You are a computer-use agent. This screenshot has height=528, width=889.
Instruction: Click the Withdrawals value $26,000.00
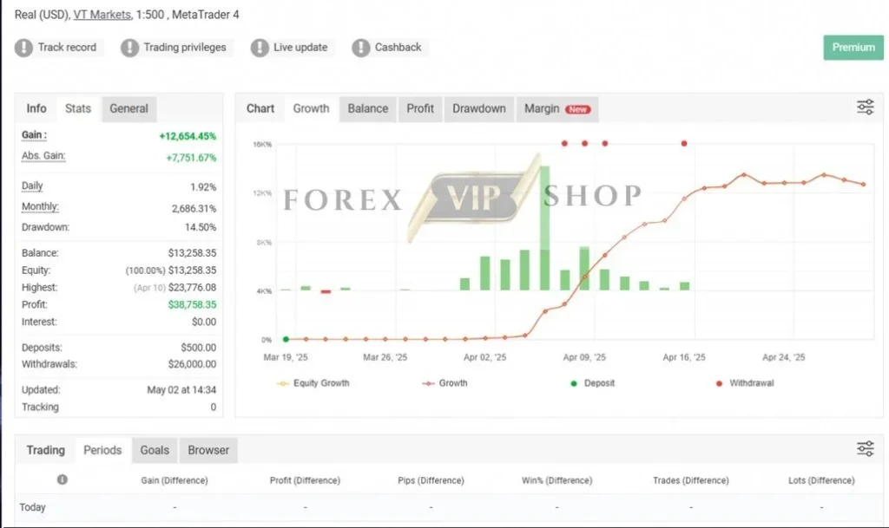(x=192, y=364)
